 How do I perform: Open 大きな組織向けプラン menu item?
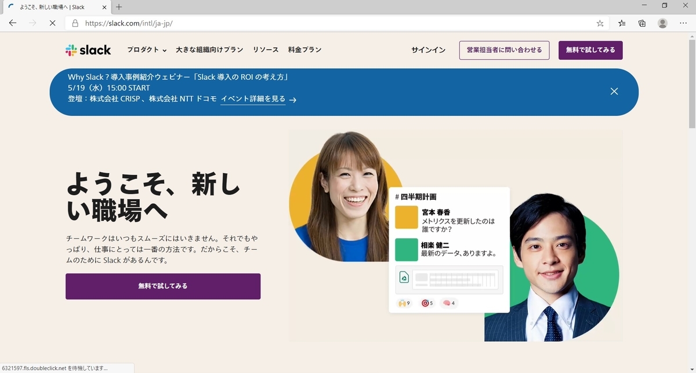coord(209,50)
